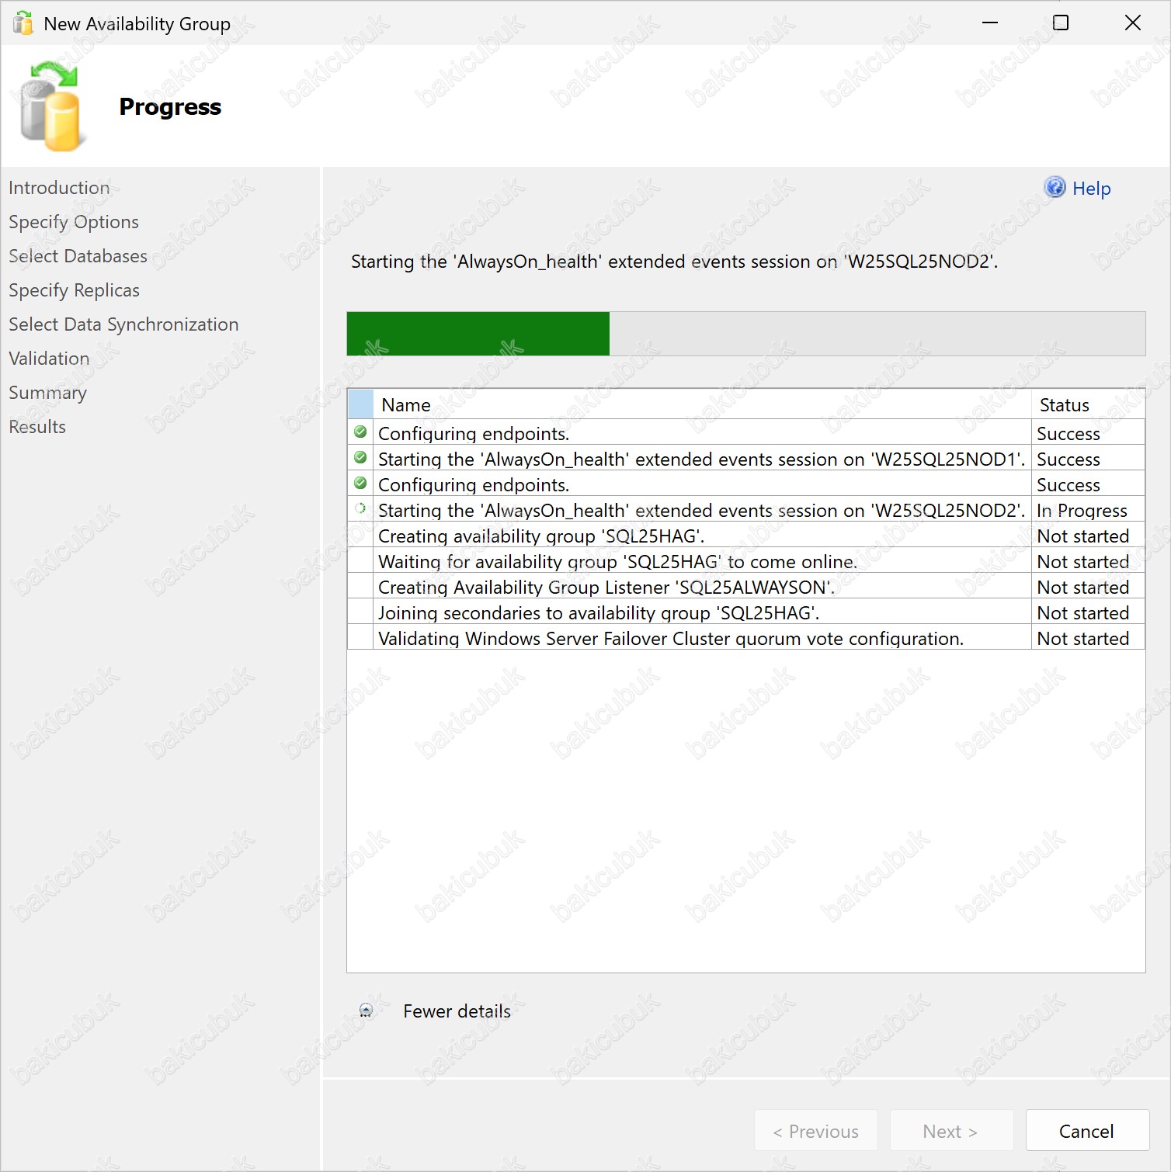Click the blue Help globe icon

click(1055, 187)
